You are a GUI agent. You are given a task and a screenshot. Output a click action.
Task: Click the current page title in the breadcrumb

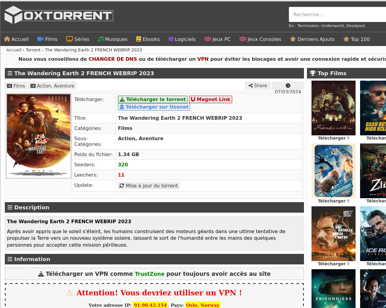click(x=93, y=50)
